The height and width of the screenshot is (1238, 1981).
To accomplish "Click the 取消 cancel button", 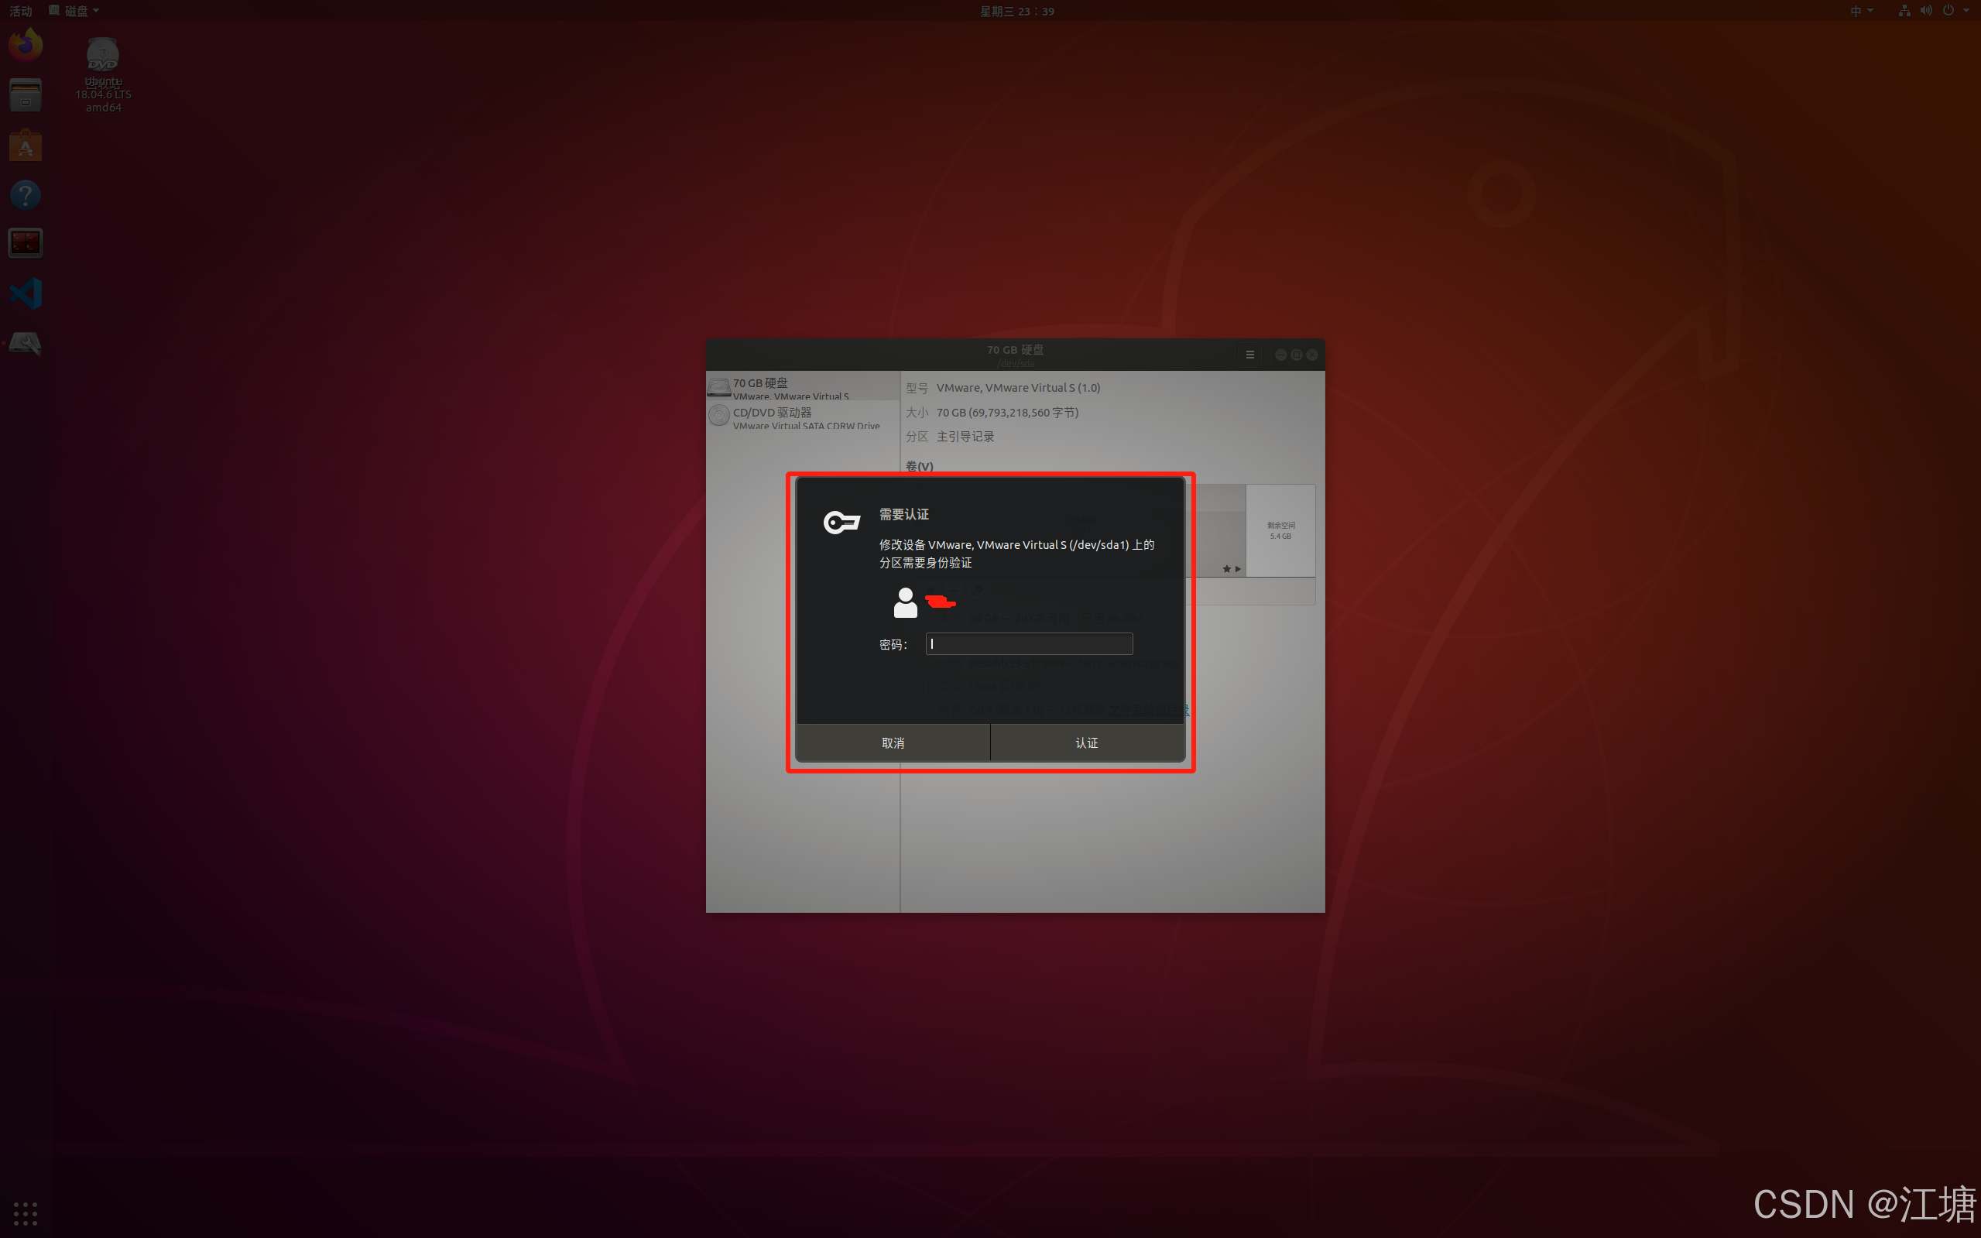I will [x=893, y=742].
